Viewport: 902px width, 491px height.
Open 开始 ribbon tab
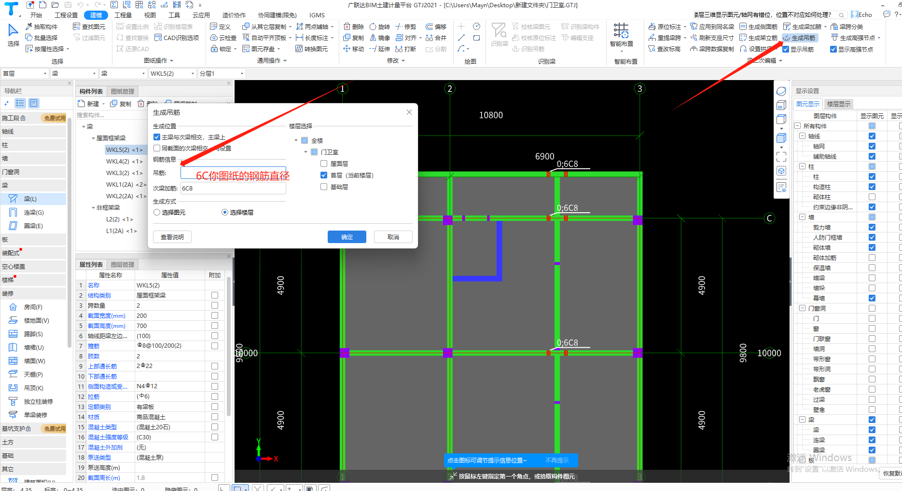tap(36, 15)
